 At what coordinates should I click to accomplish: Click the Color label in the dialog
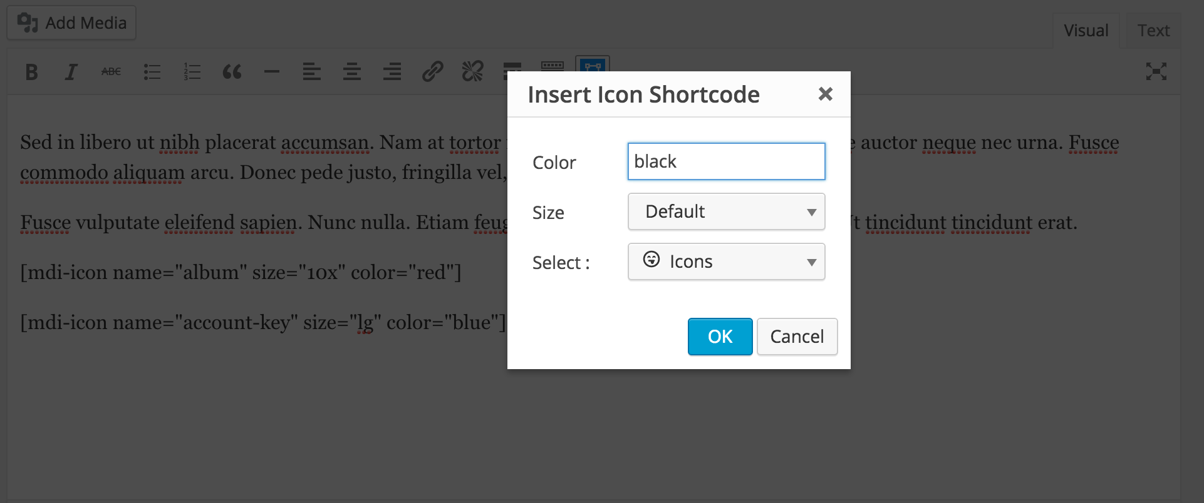pos(554,163)
